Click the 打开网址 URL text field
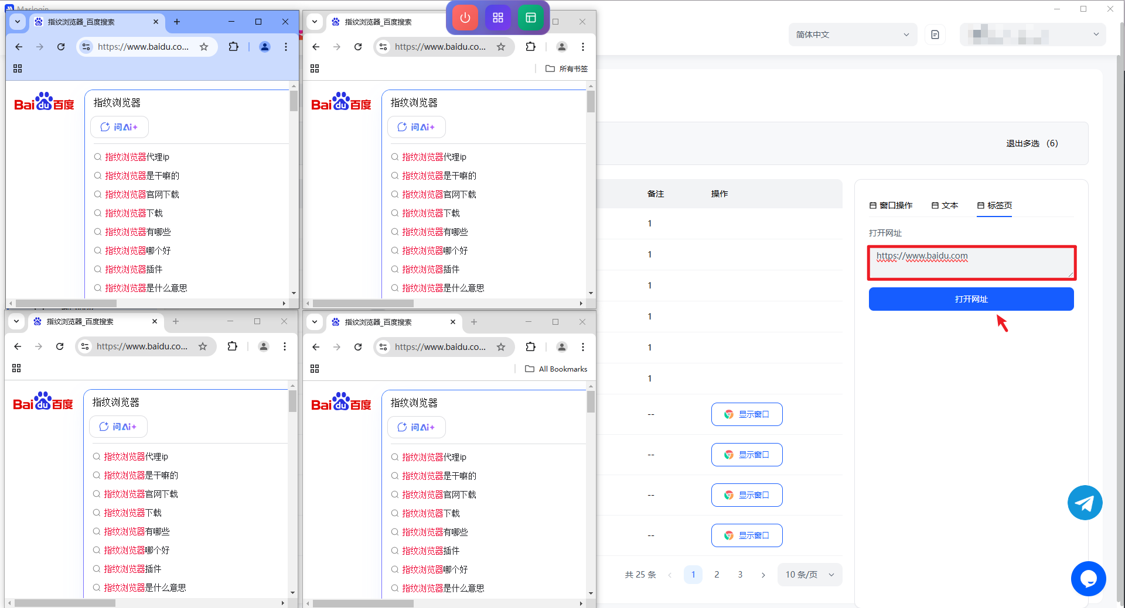The image size is (1125, 608). (971, 263)
